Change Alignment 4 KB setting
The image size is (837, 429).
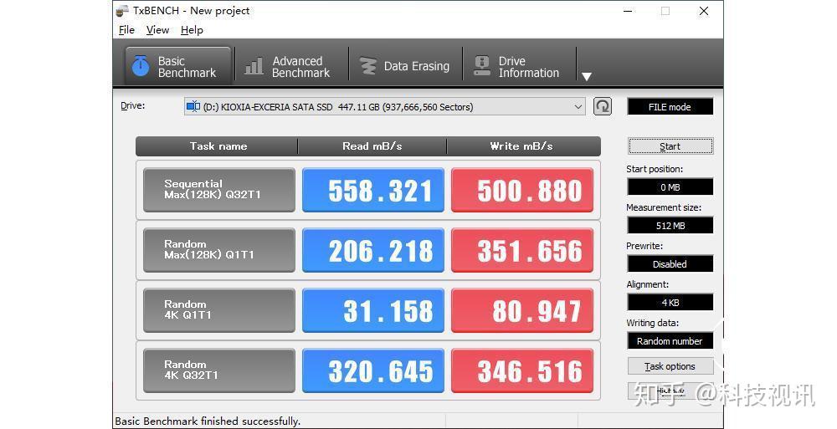click(x=670, y=303)
